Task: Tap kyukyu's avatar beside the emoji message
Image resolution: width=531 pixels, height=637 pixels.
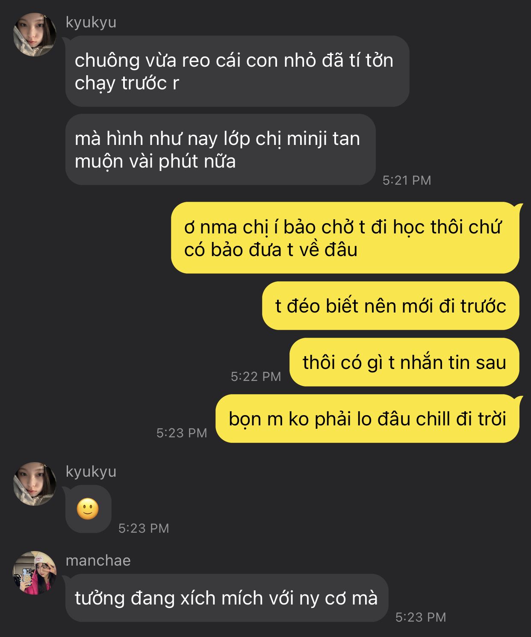Action: pos(35,484)
